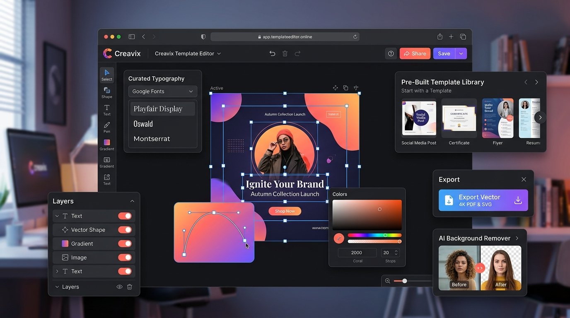
Task: Delete using trash icon in Layers footer
Action: [x=130, y=287]
